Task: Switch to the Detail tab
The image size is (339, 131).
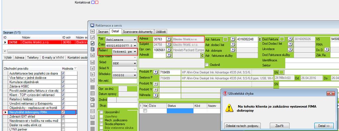Action: click(x=116, y=31)
